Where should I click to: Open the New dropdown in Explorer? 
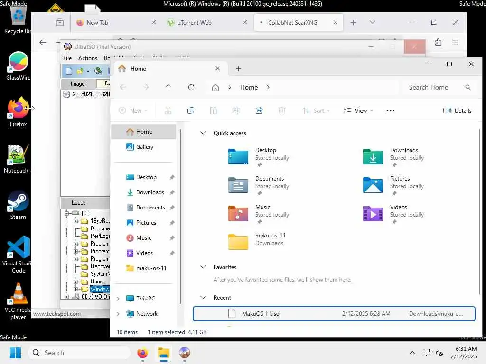pyautogui.click(x=133, y=110)
